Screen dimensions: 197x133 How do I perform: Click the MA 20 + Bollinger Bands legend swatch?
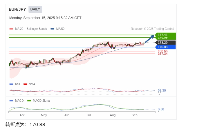11,29
